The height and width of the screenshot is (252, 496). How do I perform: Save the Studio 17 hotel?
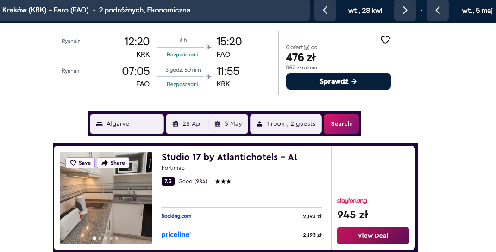80,163
